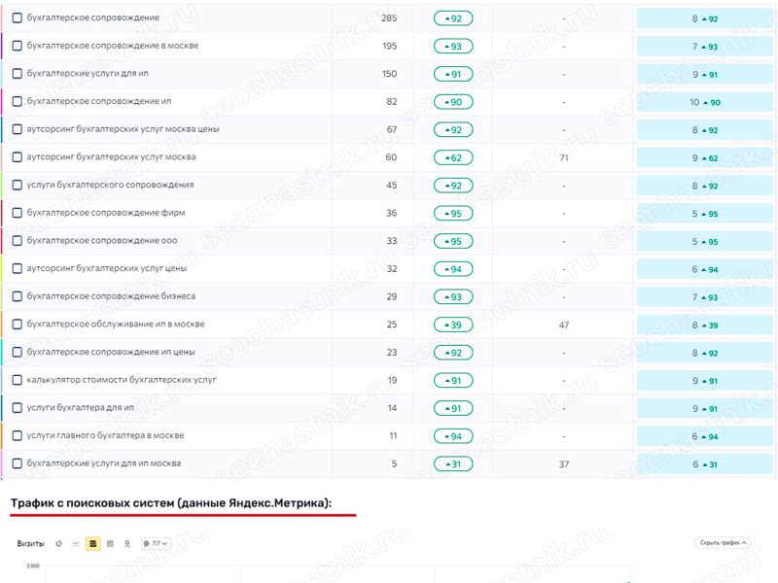Enable checkbox for услуги бухгалтера для ип
778x583 pixels.
pyautogui.click(x=18, y=408)
